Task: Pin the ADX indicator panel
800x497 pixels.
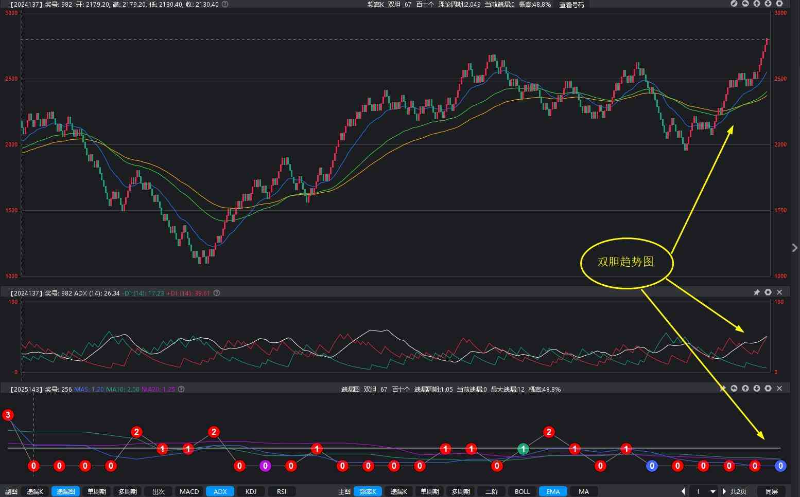Action: pyautogui.click(x=757, y=292)
